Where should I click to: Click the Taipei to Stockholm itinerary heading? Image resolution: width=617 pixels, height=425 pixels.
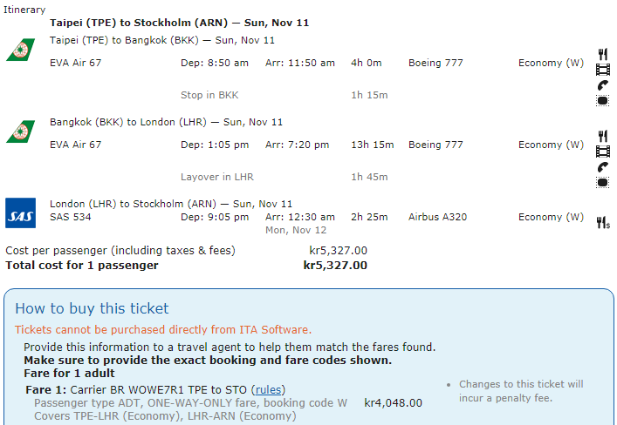click(x=179, y=23)
